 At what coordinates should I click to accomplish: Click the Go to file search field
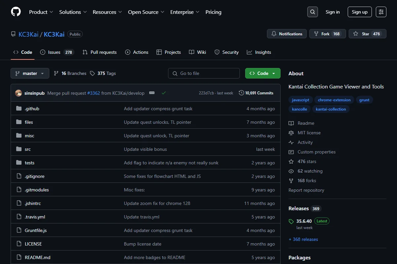click(204, 73)
